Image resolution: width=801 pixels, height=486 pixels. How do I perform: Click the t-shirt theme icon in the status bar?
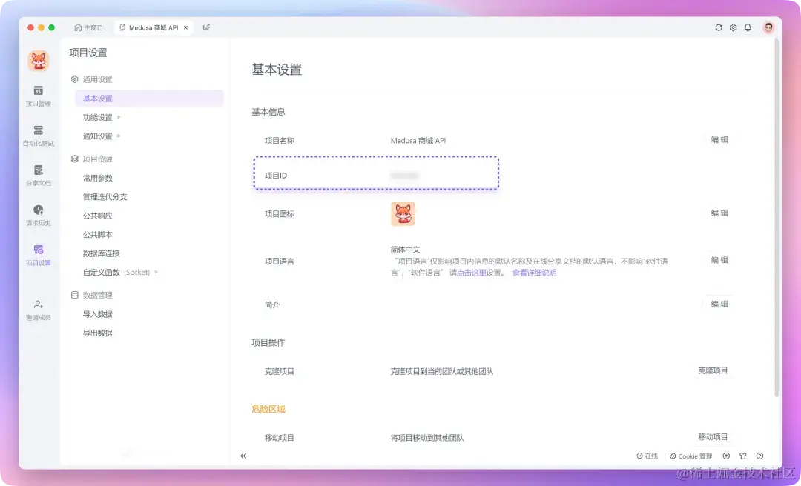coord(742,456)
